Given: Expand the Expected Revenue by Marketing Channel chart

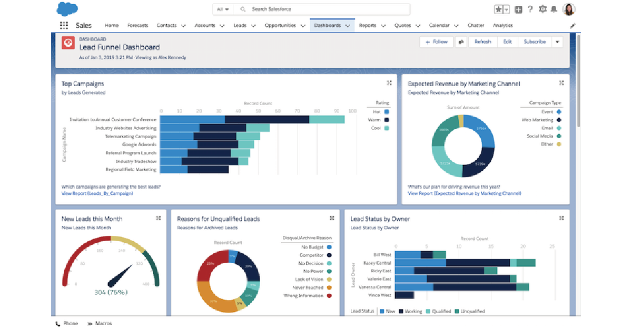Looking at the screenshot, I should (561, 83).
